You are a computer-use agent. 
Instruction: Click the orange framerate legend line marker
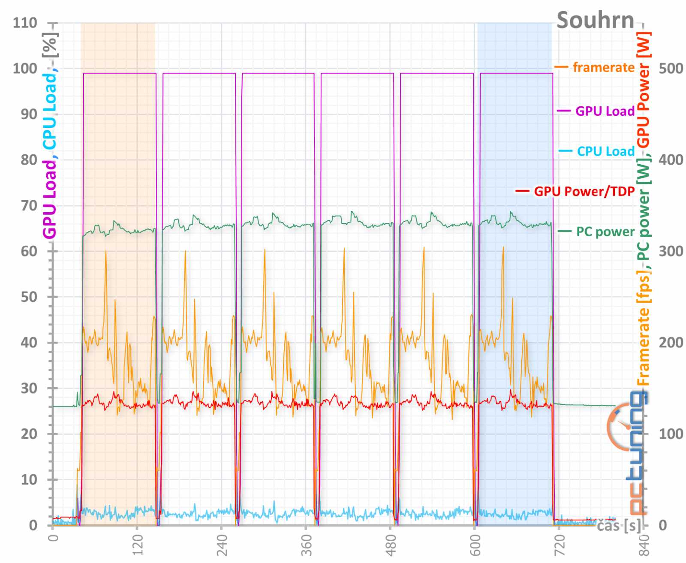click(561, 67)
